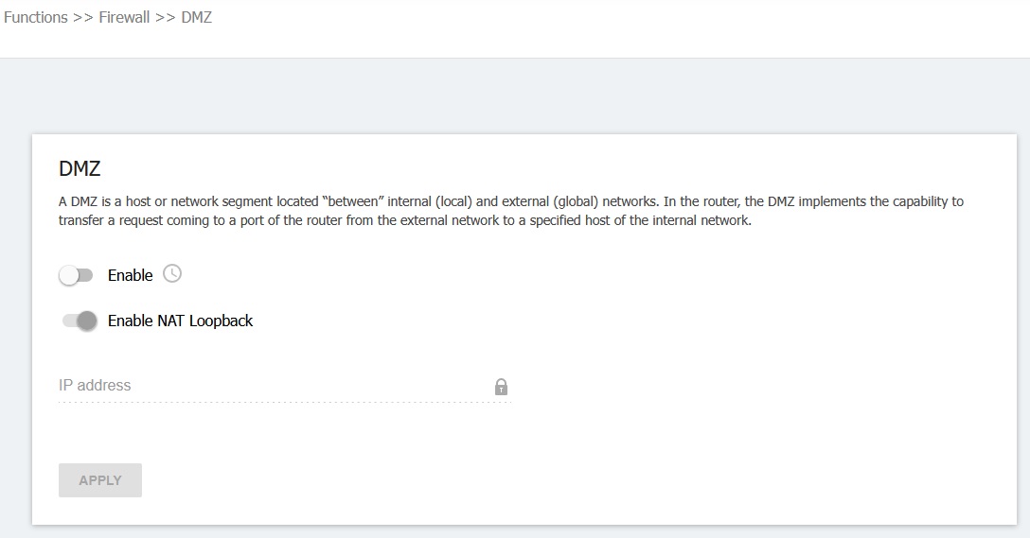Click the blank white header bar area
The image size is (1030, 538).
(615, 28)
